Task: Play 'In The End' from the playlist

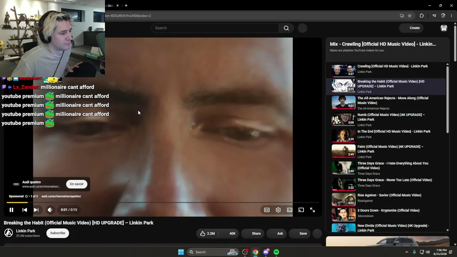Action: (x=386, y=135)
